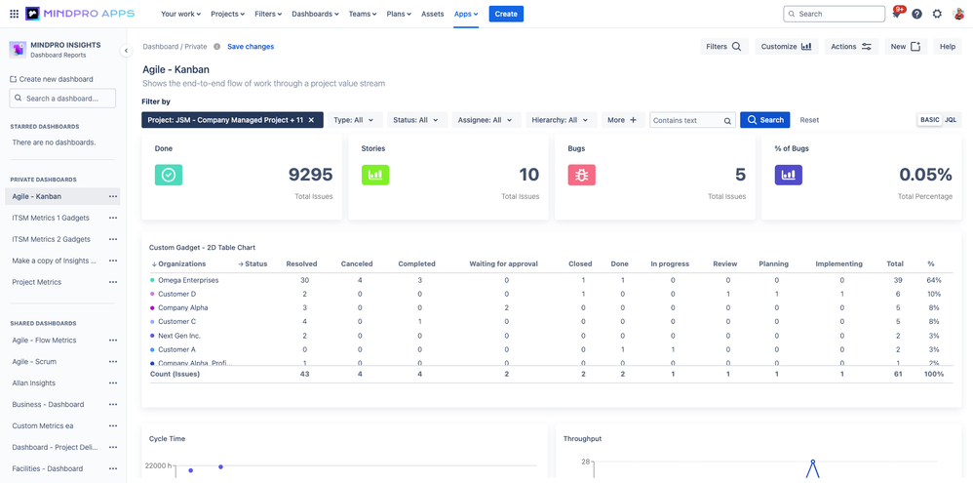Open more options for Project Metrics
Viewport: 973px width, 483px height.
112,282
